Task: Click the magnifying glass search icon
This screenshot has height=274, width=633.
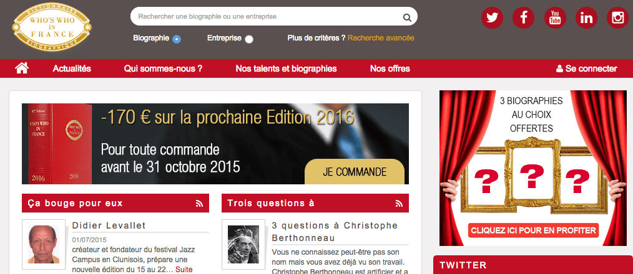Action: pyautogui.click(x=407, y=17)
